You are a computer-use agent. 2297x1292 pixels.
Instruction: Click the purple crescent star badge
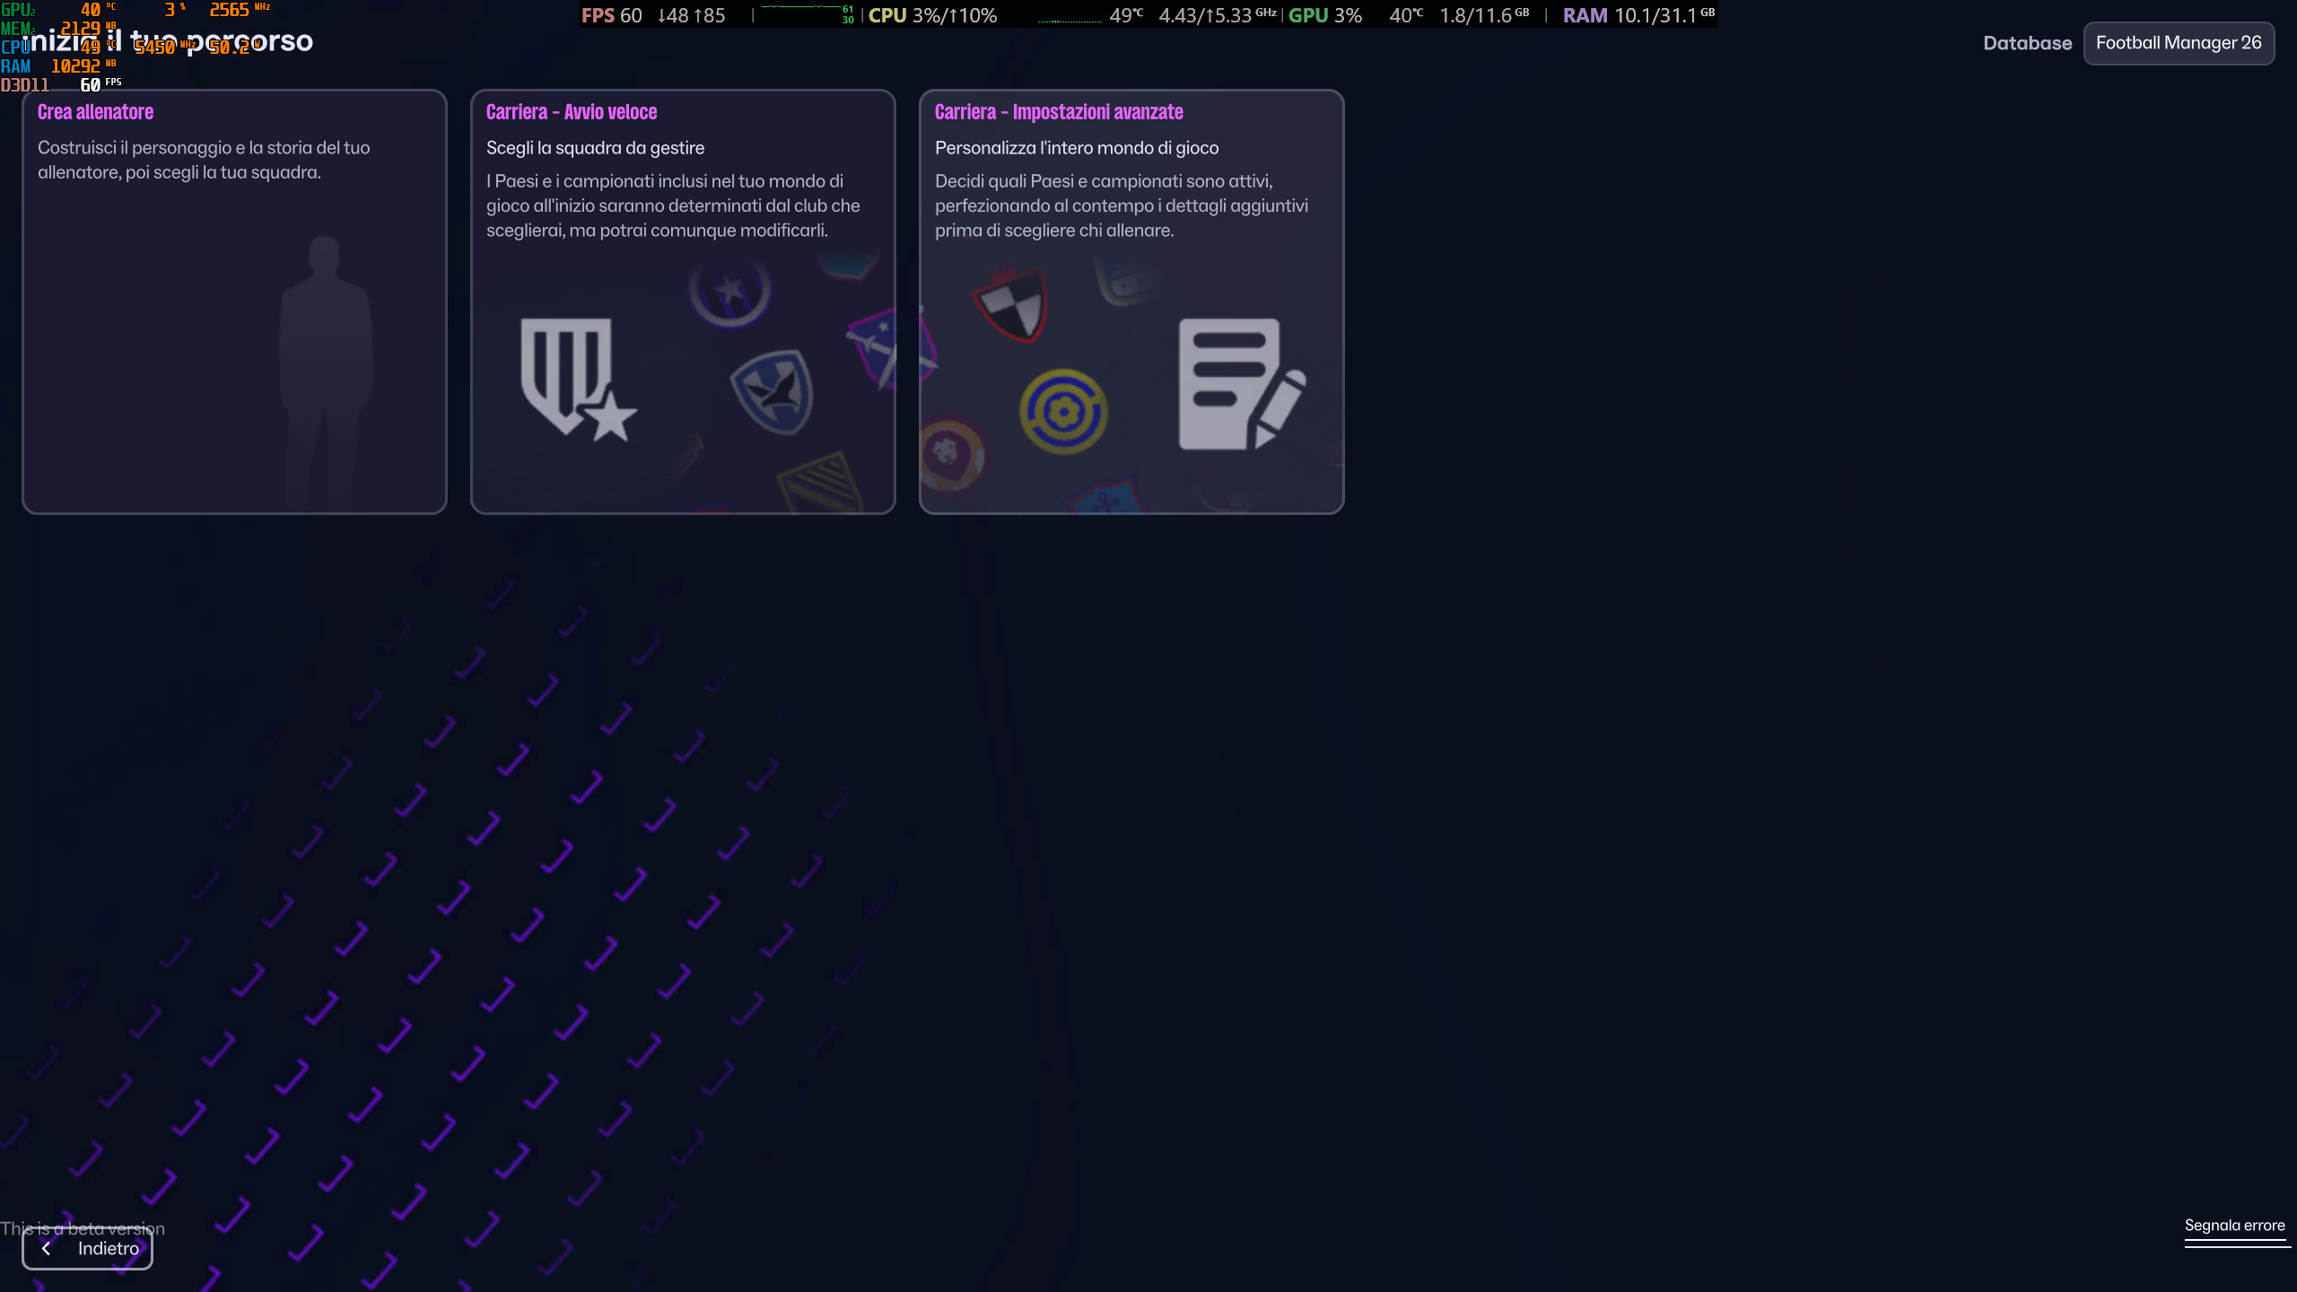[729, 291]
